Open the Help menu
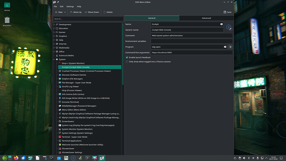The width and height of the screenshot is (286, 161). coord(79,7)
